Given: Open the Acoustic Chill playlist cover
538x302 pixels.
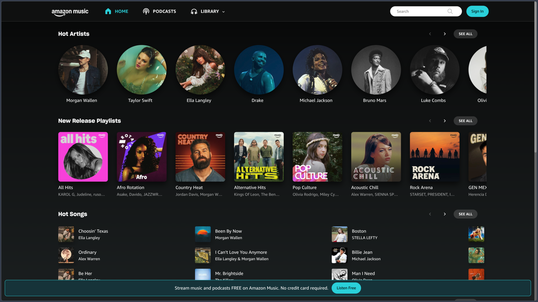Looking at the screenshot, I should 376,157.
